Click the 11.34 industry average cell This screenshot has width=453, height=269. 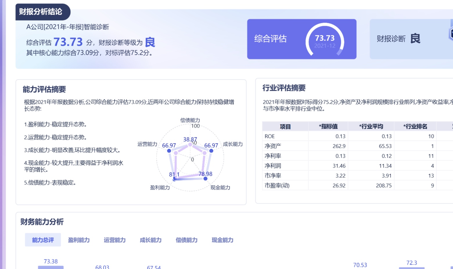click(x=385, y=166)
